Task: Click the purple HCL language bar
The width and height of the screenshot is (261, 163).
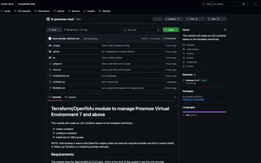Action: point(204,112)
